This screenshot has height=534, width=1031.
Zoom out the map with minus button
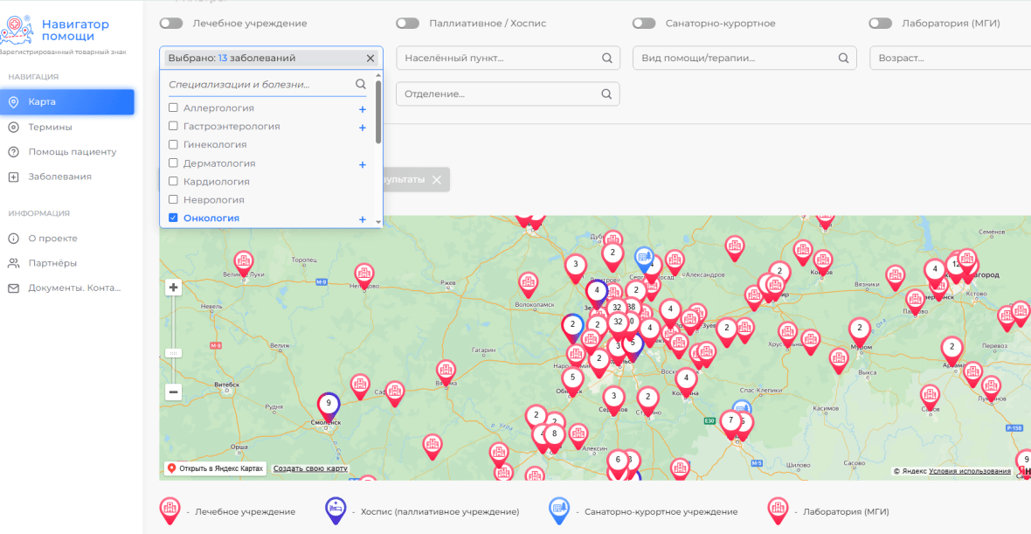174,392
